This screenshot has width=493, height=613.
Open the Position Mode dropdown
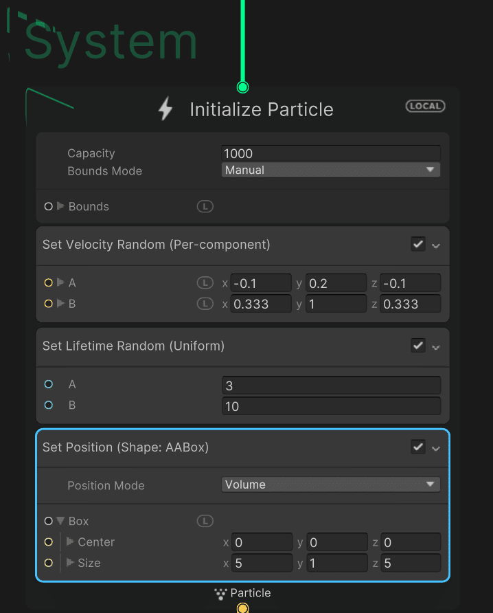coord(331,484)
